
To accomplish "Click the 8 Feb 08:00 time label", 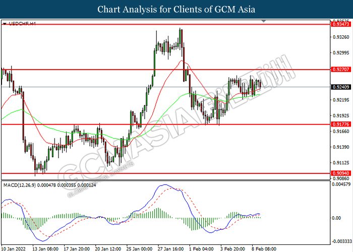I will click(264, 249).
